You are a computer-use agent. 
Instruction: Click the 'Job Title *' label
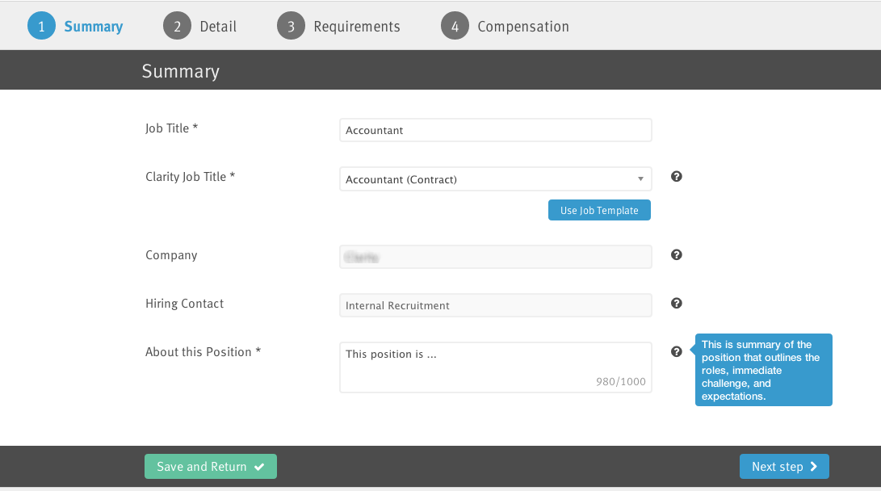171,128
